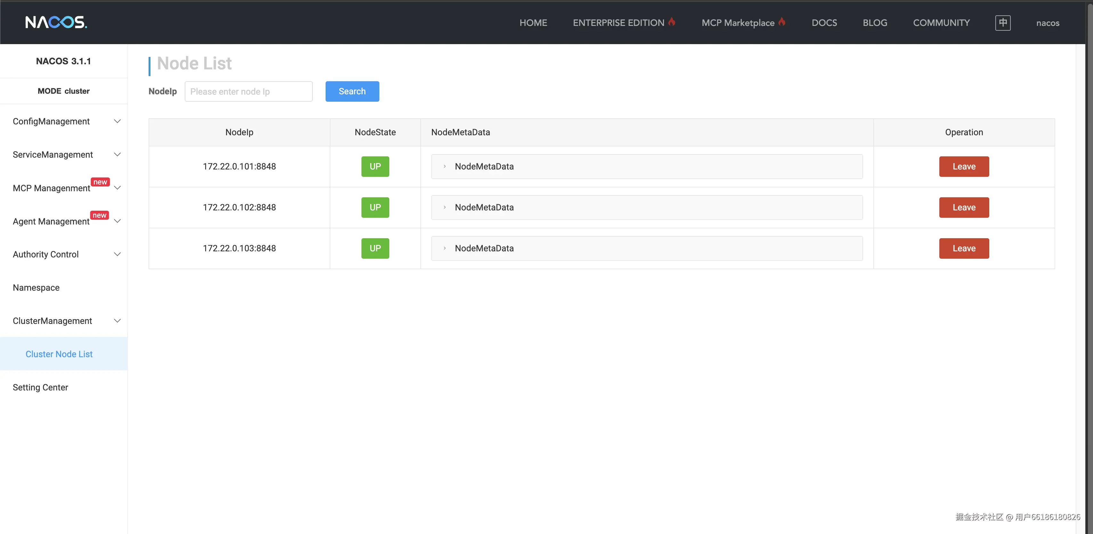Click UP state badge for 172.22.0.103
The image size is (1093, 534).
click(x=375, y=248)
